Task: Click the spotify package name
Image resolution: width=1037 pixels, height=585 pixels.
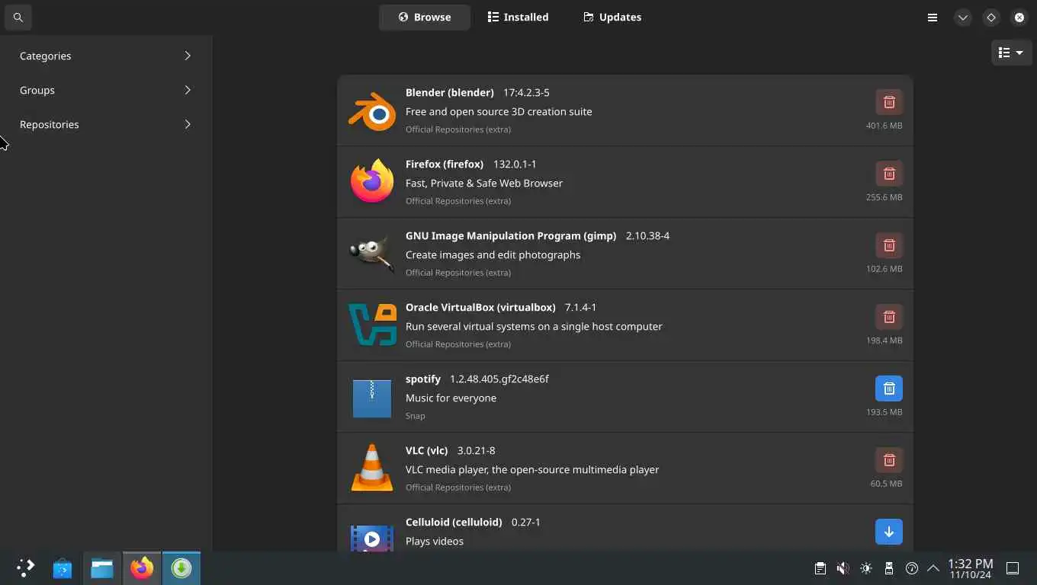Action: [423, 379]
